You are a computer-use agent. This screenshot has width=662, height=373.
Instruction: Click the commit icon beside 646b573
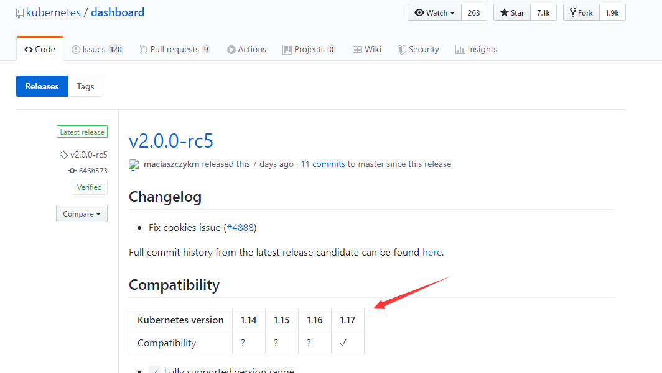[72, 171]
